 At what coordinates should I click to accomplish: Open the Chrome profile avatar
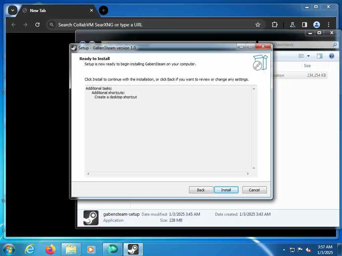click(317, 25)
